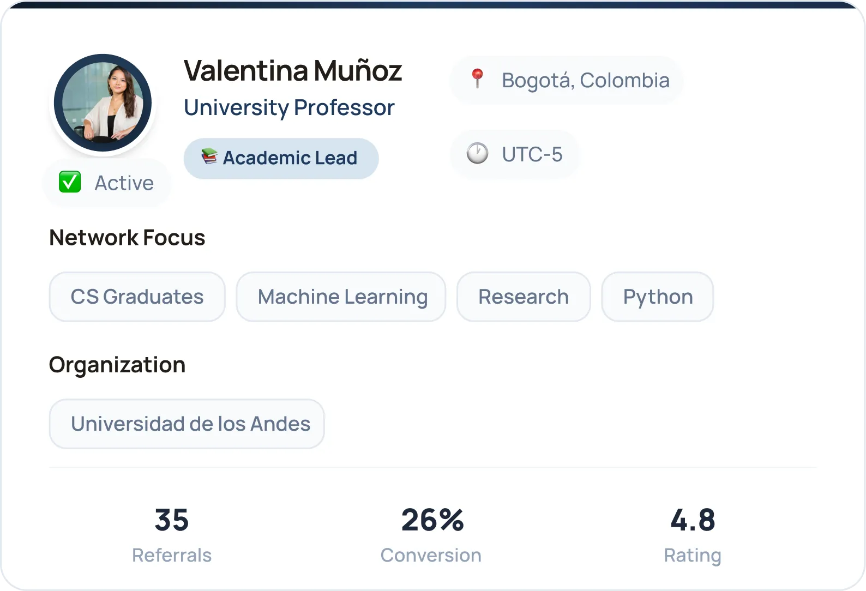866x591 pixels.
Task: Open Valentina Muñoz's profile photo
Action: point(103,102)
